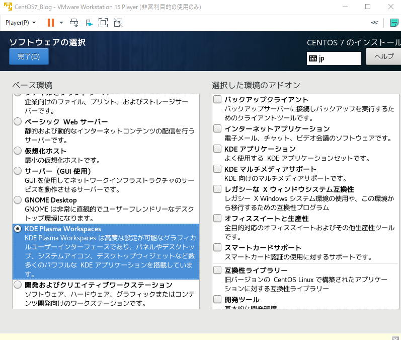Check the KDE マルチメディアサポート addon
The width and height of the screenshot is (401, 340).
coord(217,169)
